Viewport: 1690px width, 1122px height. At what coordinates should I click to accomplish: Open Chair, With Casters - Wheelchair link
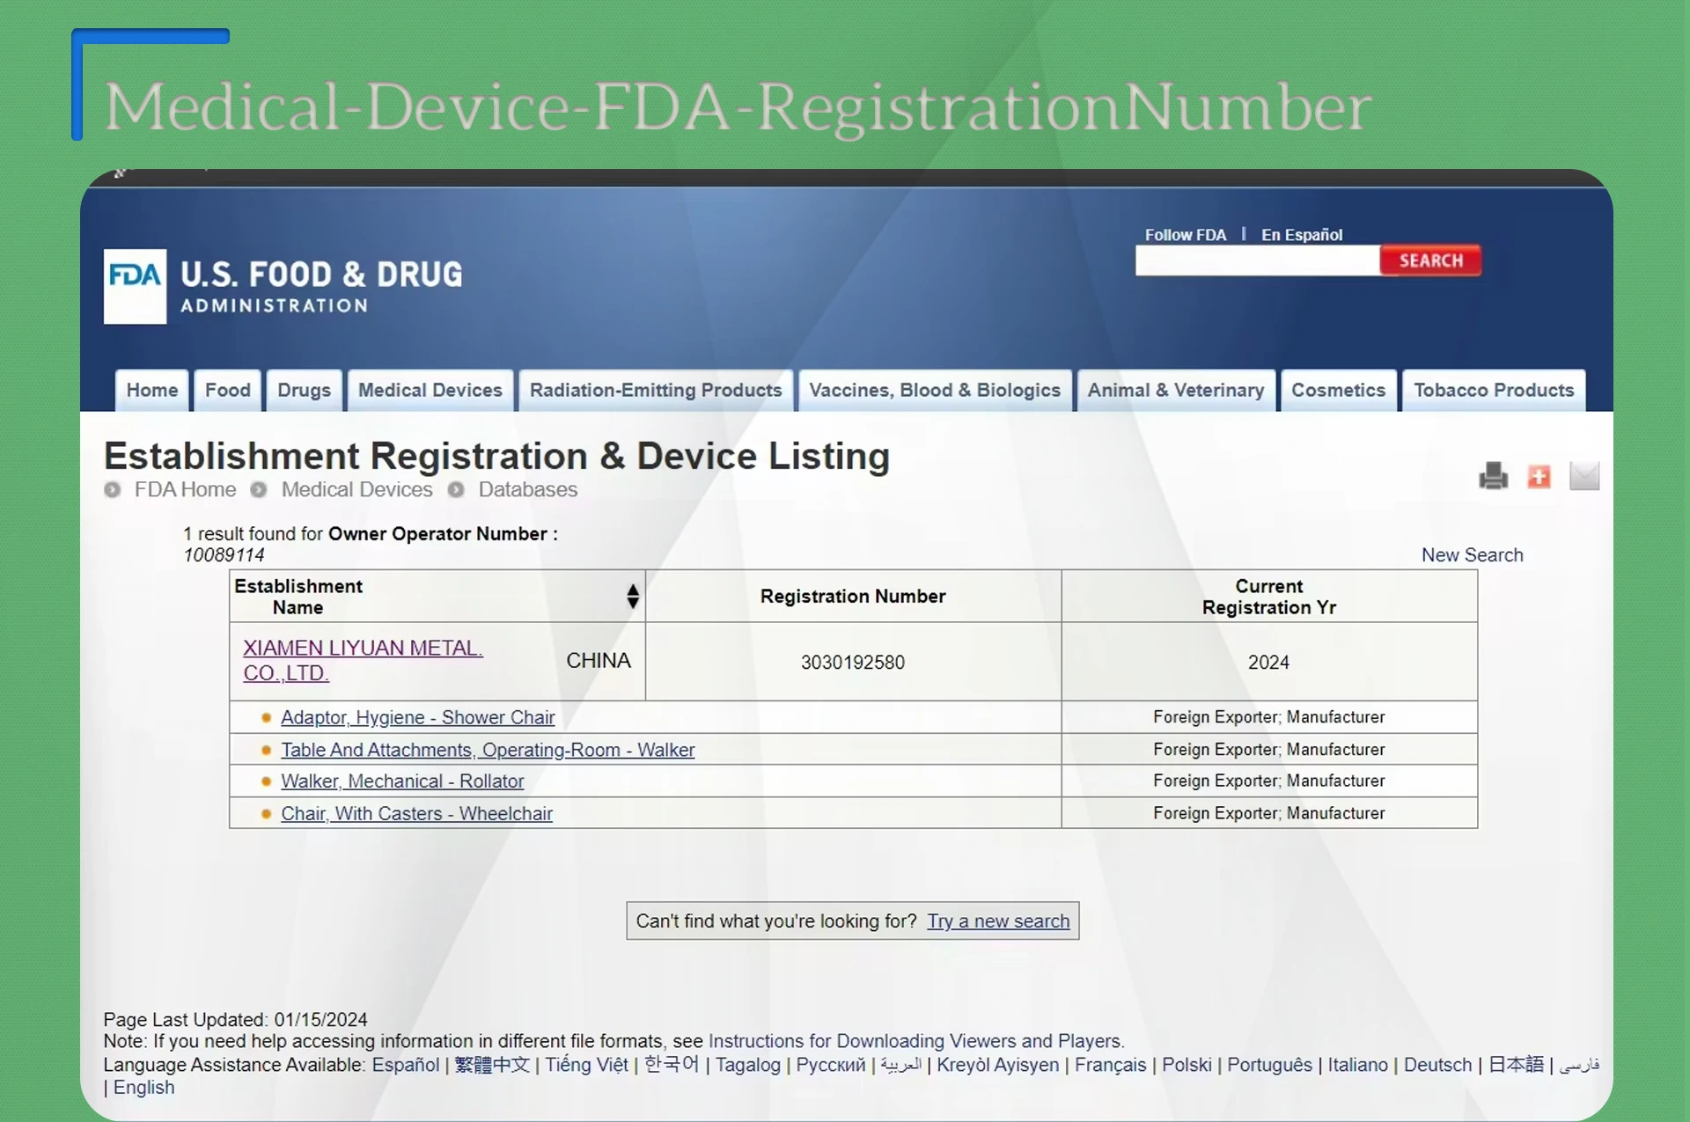pos(416,814)
